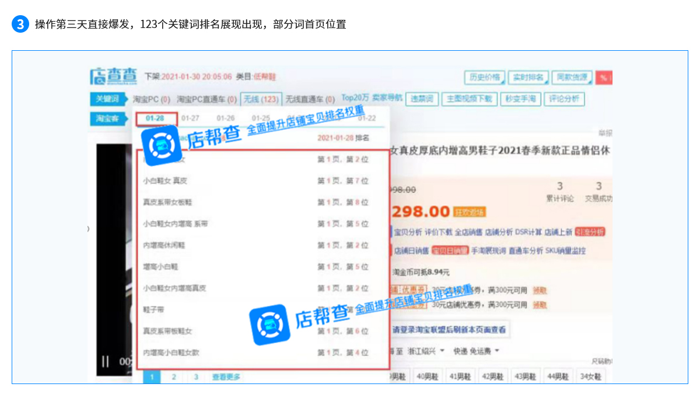
Task: Open the 全店销售 link
Action: 468,232
